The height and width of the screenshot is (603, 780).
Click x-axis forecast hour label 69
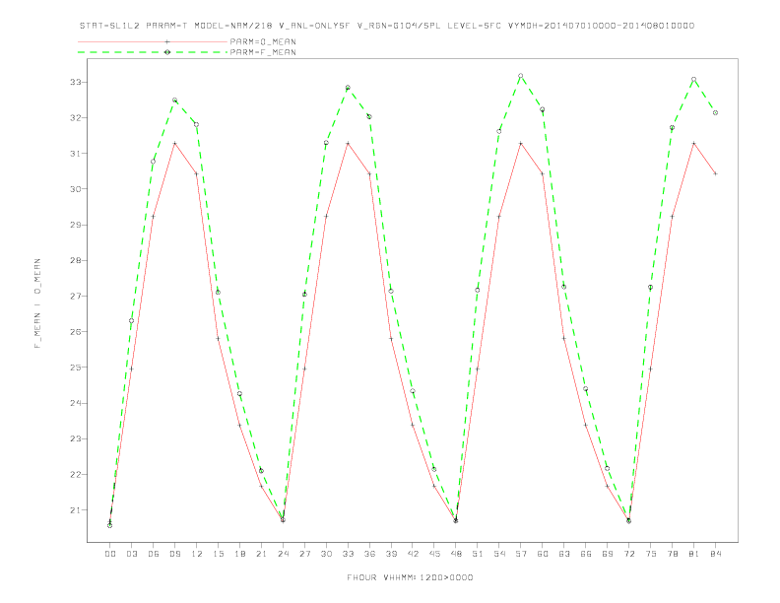(x=608, y=554)
